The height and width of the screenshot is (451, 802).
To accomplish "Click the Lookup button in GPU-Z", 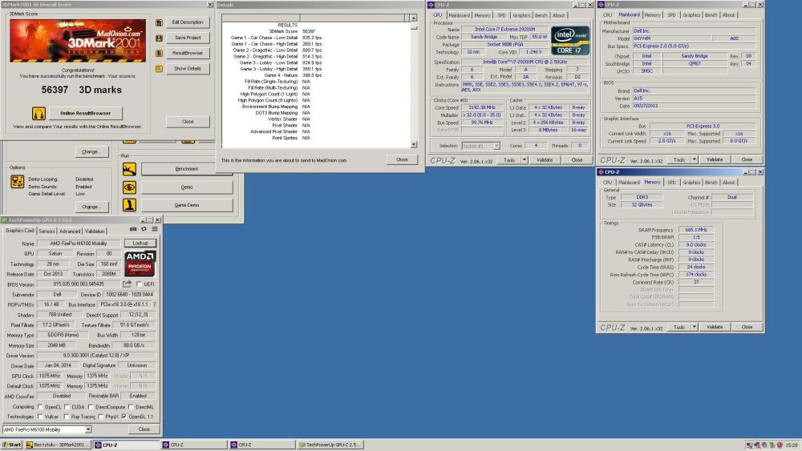I will (140, 243).
